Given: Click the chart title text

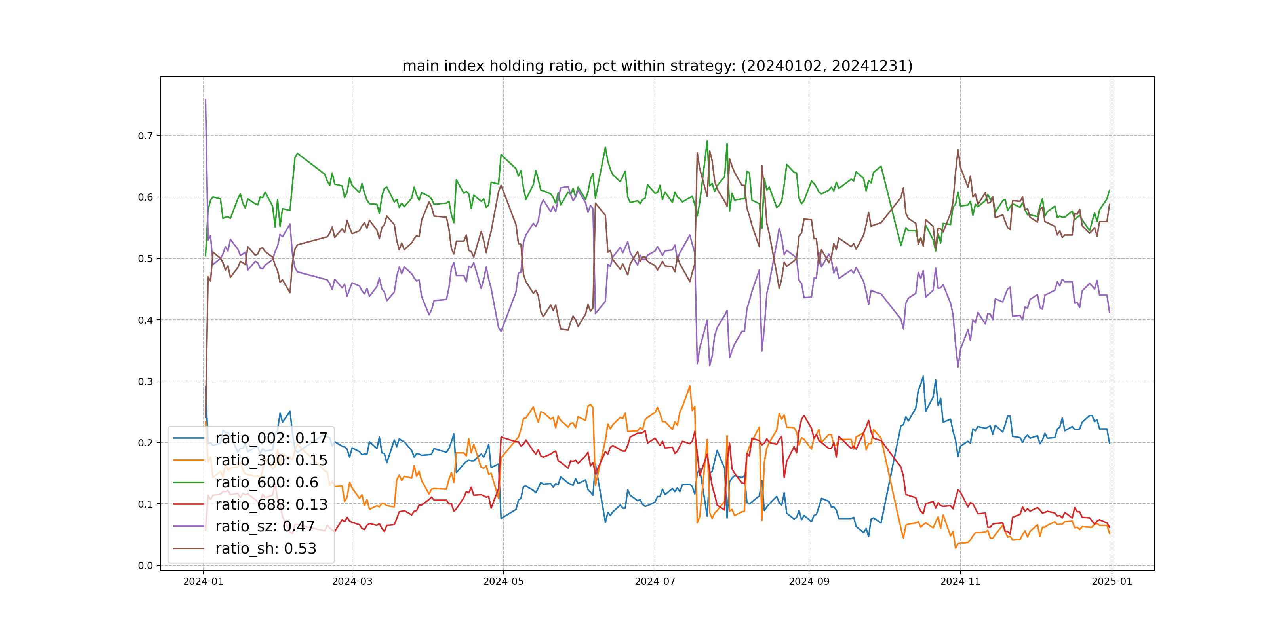Looking at the screenshot, I should pyautogui.click(x=657, y=66).
